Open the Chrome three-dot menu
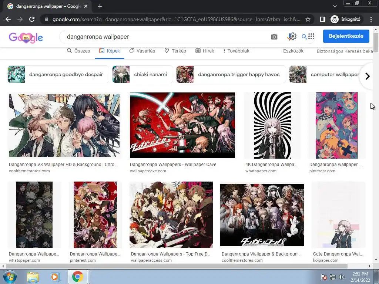The image size is (379, 284). [x=371, y=19]
